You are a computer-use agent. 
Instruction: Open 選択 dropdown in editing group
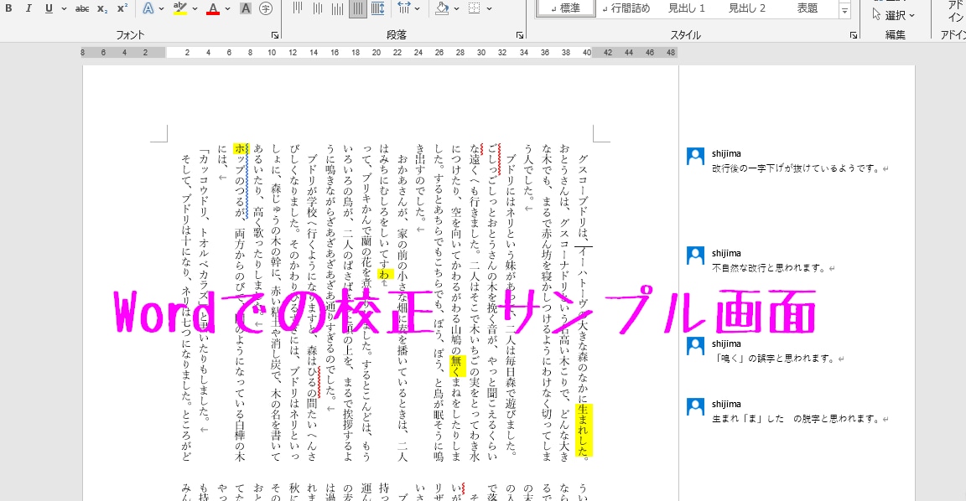click(x=894, y=15)
